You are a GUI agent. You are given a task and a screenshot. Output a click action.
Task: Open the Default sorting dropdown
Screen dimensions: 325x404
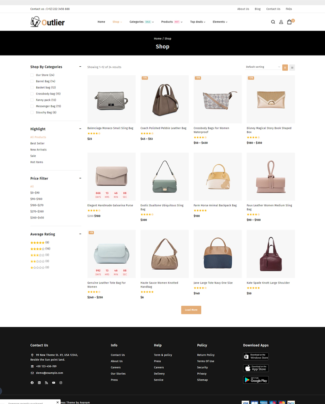263,67
